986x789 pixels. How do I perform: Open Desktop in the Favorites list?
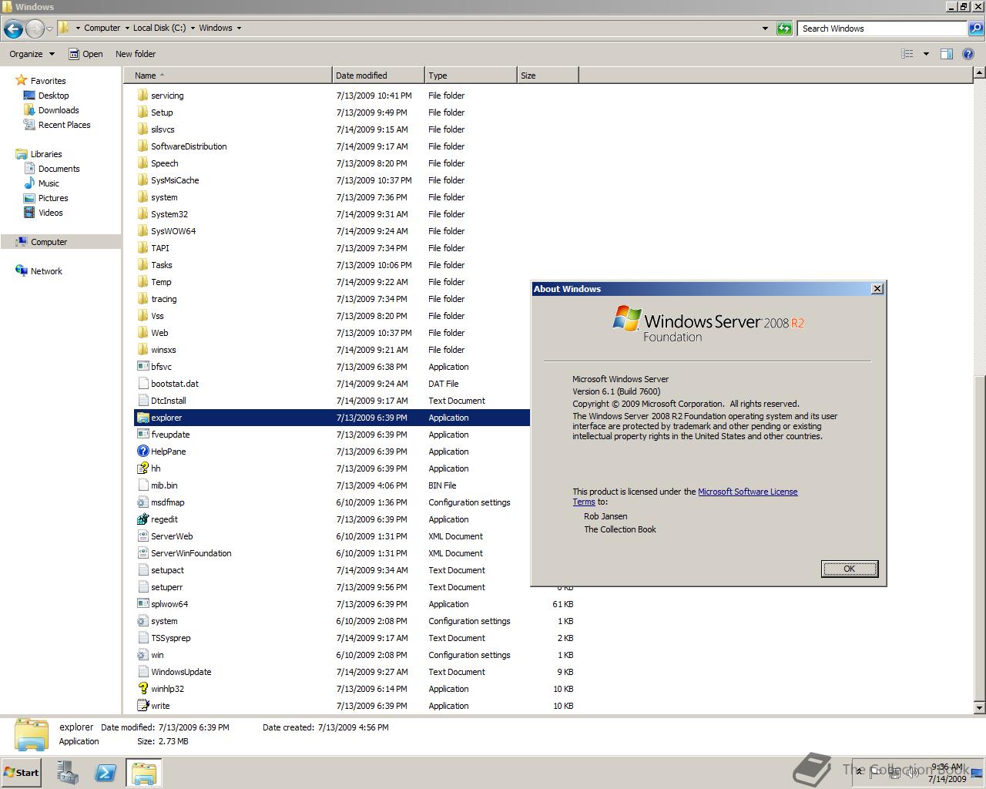click(53, 96)
